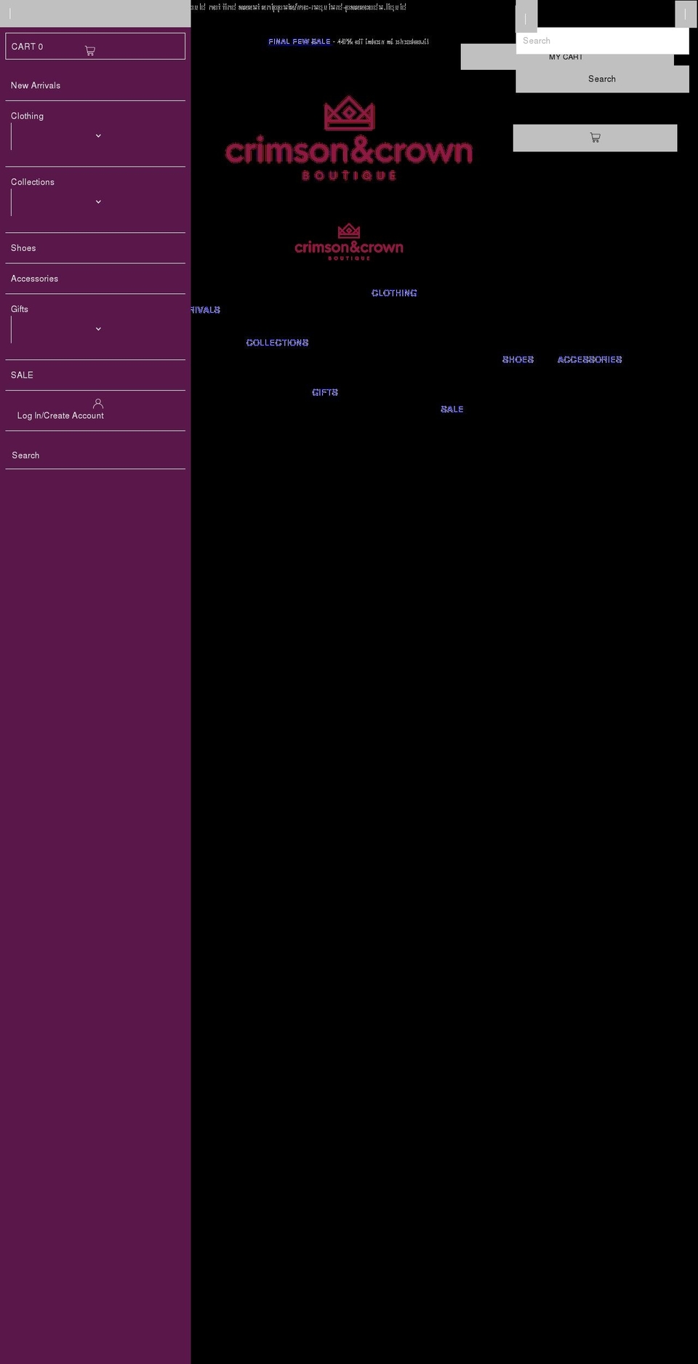
Task: Expand the Collections submenu chevron
Action: [98, 202]
